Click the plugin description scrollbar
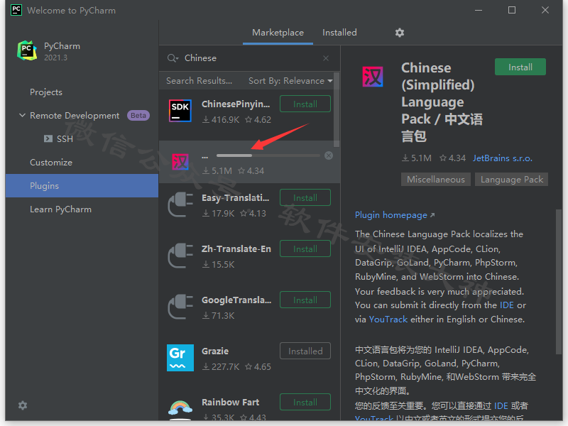Screen dimensions: 568x426 click(x=559, y=281)
